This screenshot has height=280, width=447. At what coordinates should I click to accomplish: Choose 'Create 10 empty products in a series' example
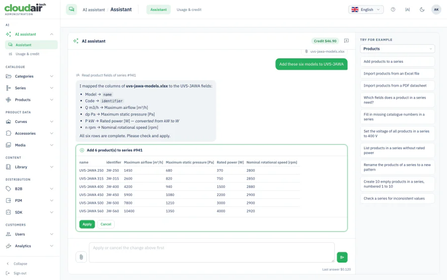coord(397,184)
